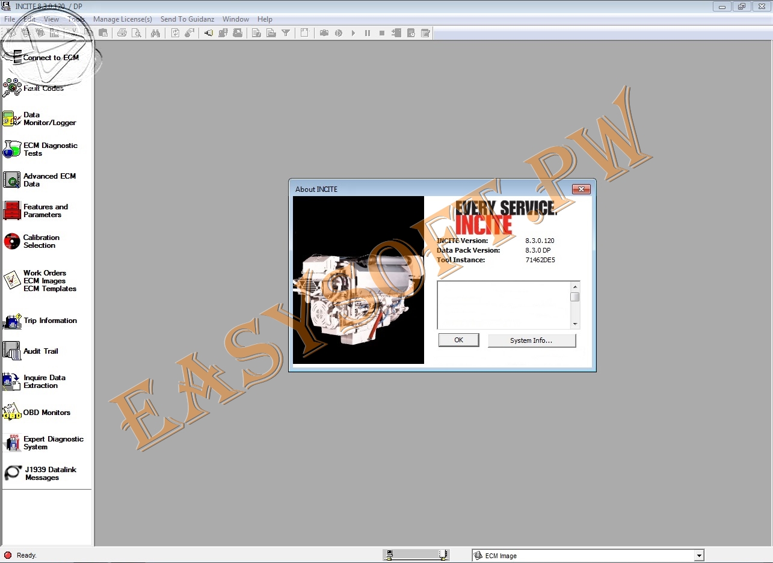Click the Stop square button in toolbar

click(x=382, y=33)
